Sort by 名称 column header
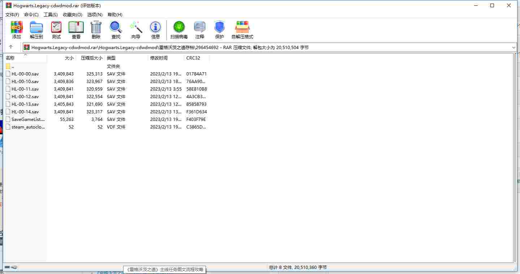 pyautogui.click(x=25, y=58)
